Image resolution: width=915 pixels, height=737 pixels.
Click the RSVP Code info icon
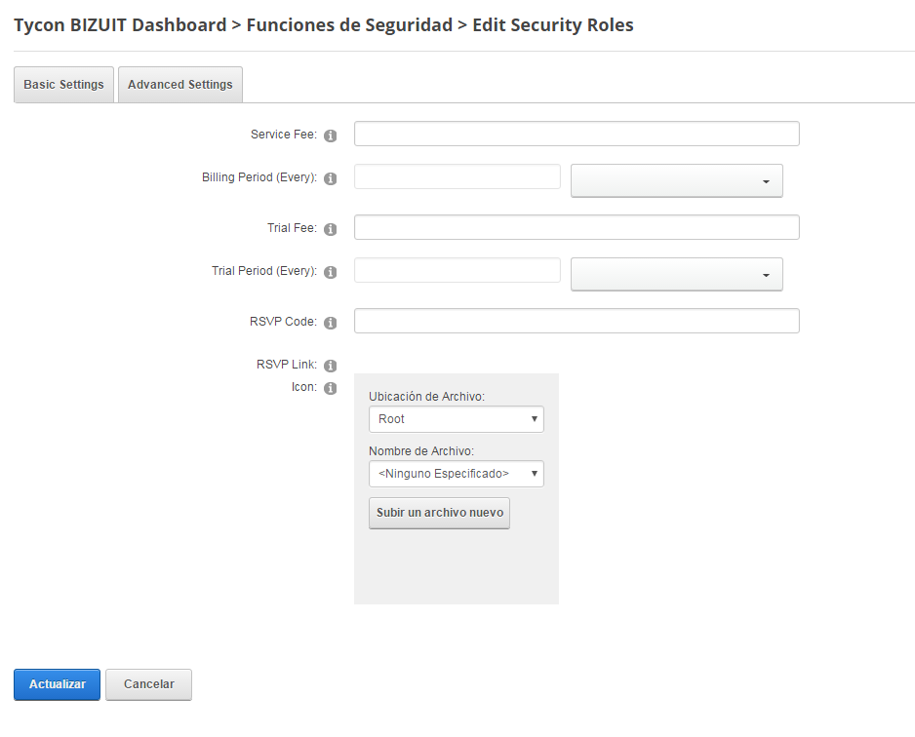click(x=331, y=323)
